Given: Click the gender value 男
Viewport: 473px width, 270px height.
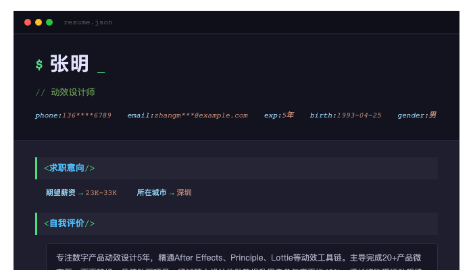Looking at the screenshot, I should [x=432, y=115].
